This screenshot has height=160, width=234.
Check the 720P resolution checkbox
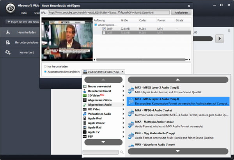[x=104, y=32]
